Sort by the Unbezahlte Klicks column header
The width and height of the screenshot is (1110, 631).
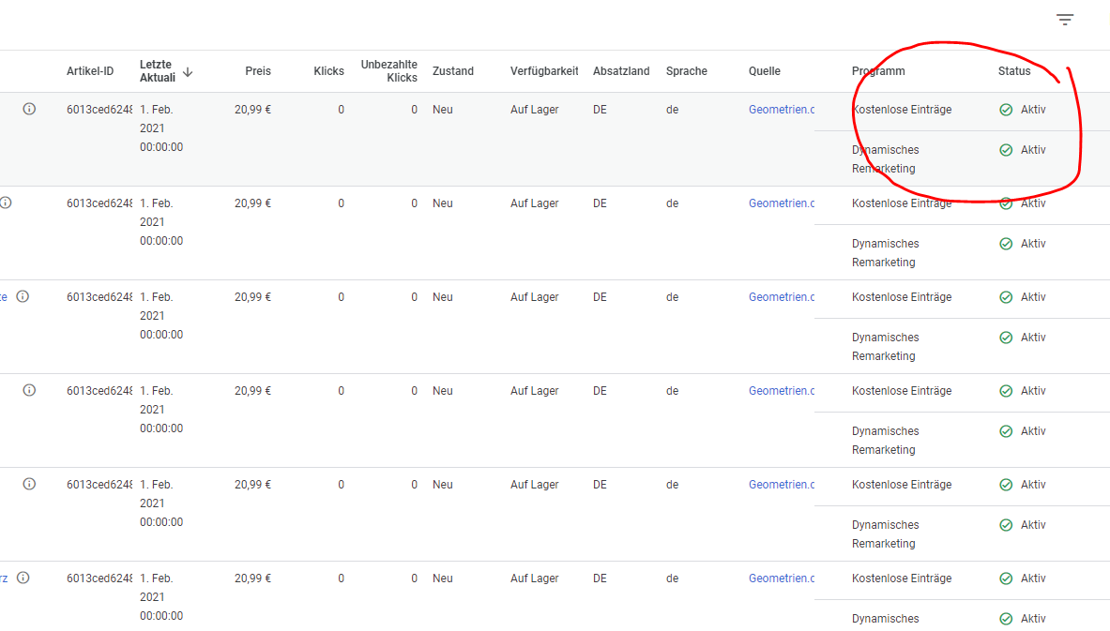click(389, 71)
